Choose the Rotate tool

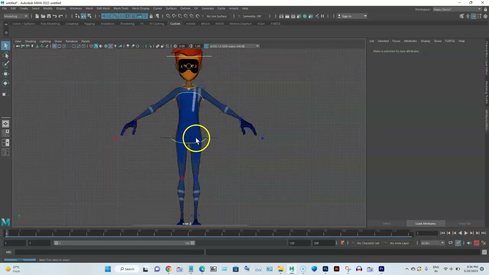pyautogui.click(x=6, y=83)
